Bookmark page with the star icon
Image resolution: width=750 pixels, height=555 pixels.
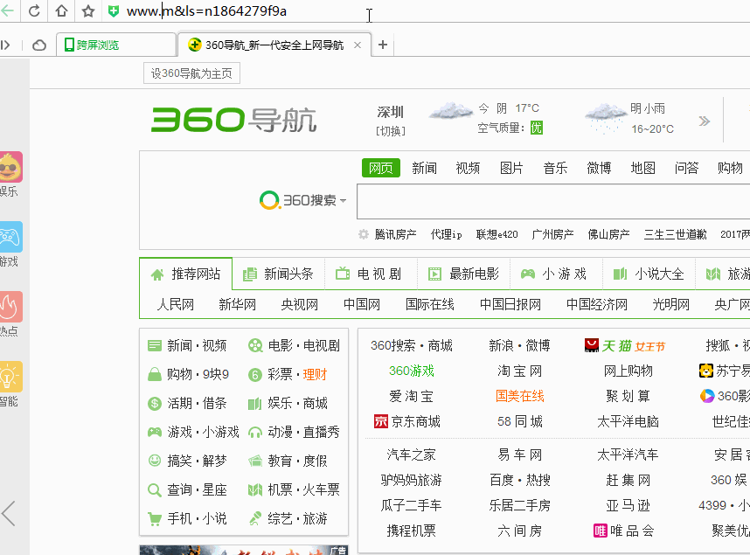pyautogui.click(x=88, y=10)
